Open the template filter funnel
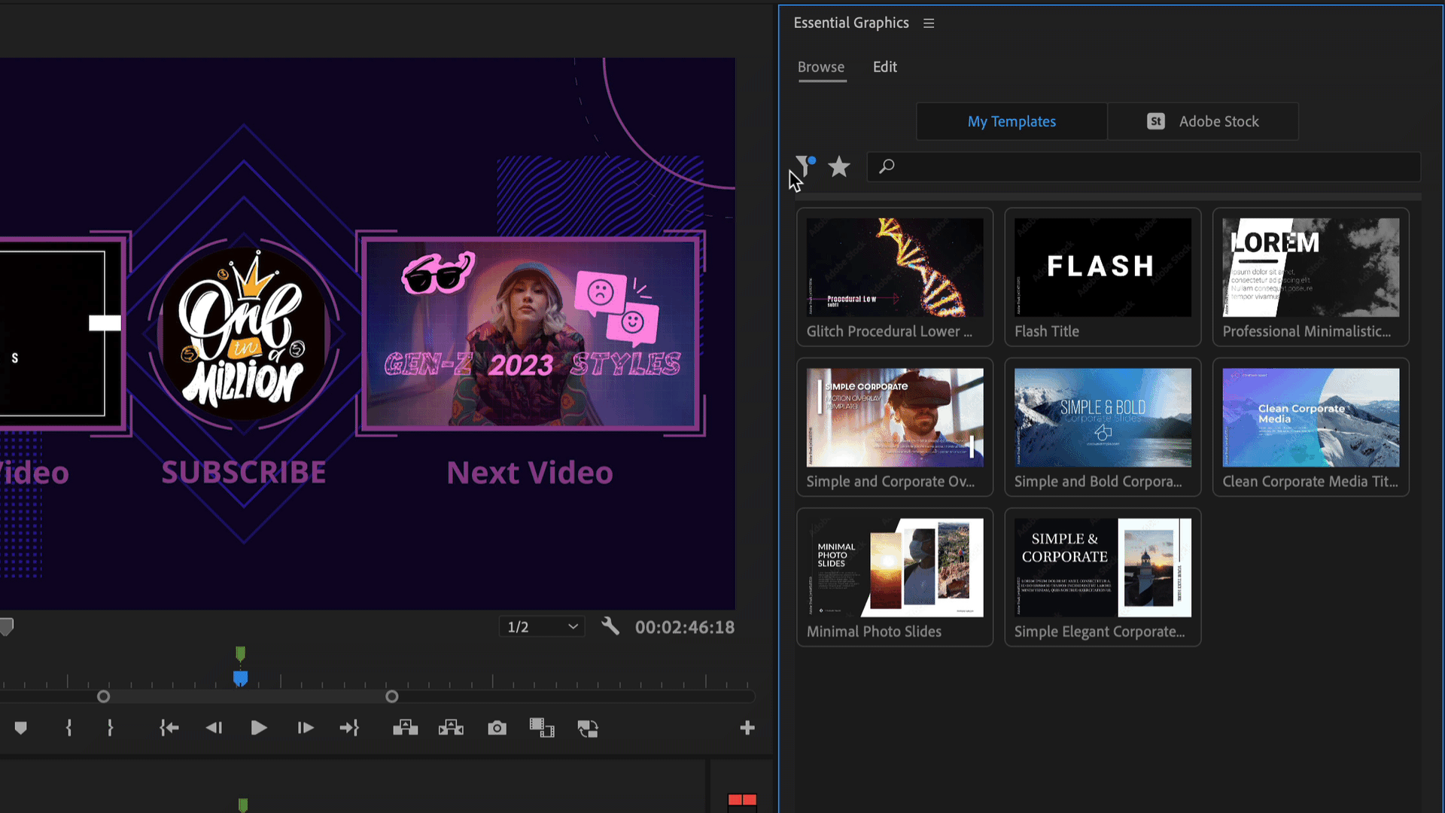Viewport: 1445px width, 813px height. point(803,166)
